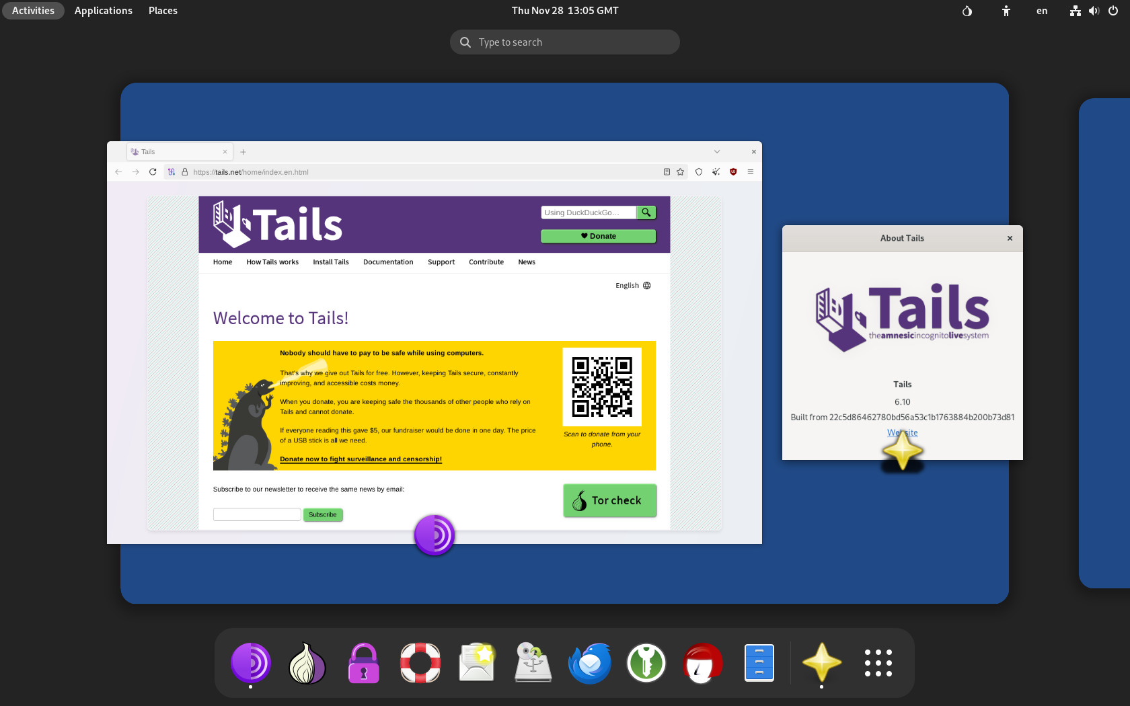Close the Tails browser tab
Viewport: 1130px width, 706px height.
point(225,152)
